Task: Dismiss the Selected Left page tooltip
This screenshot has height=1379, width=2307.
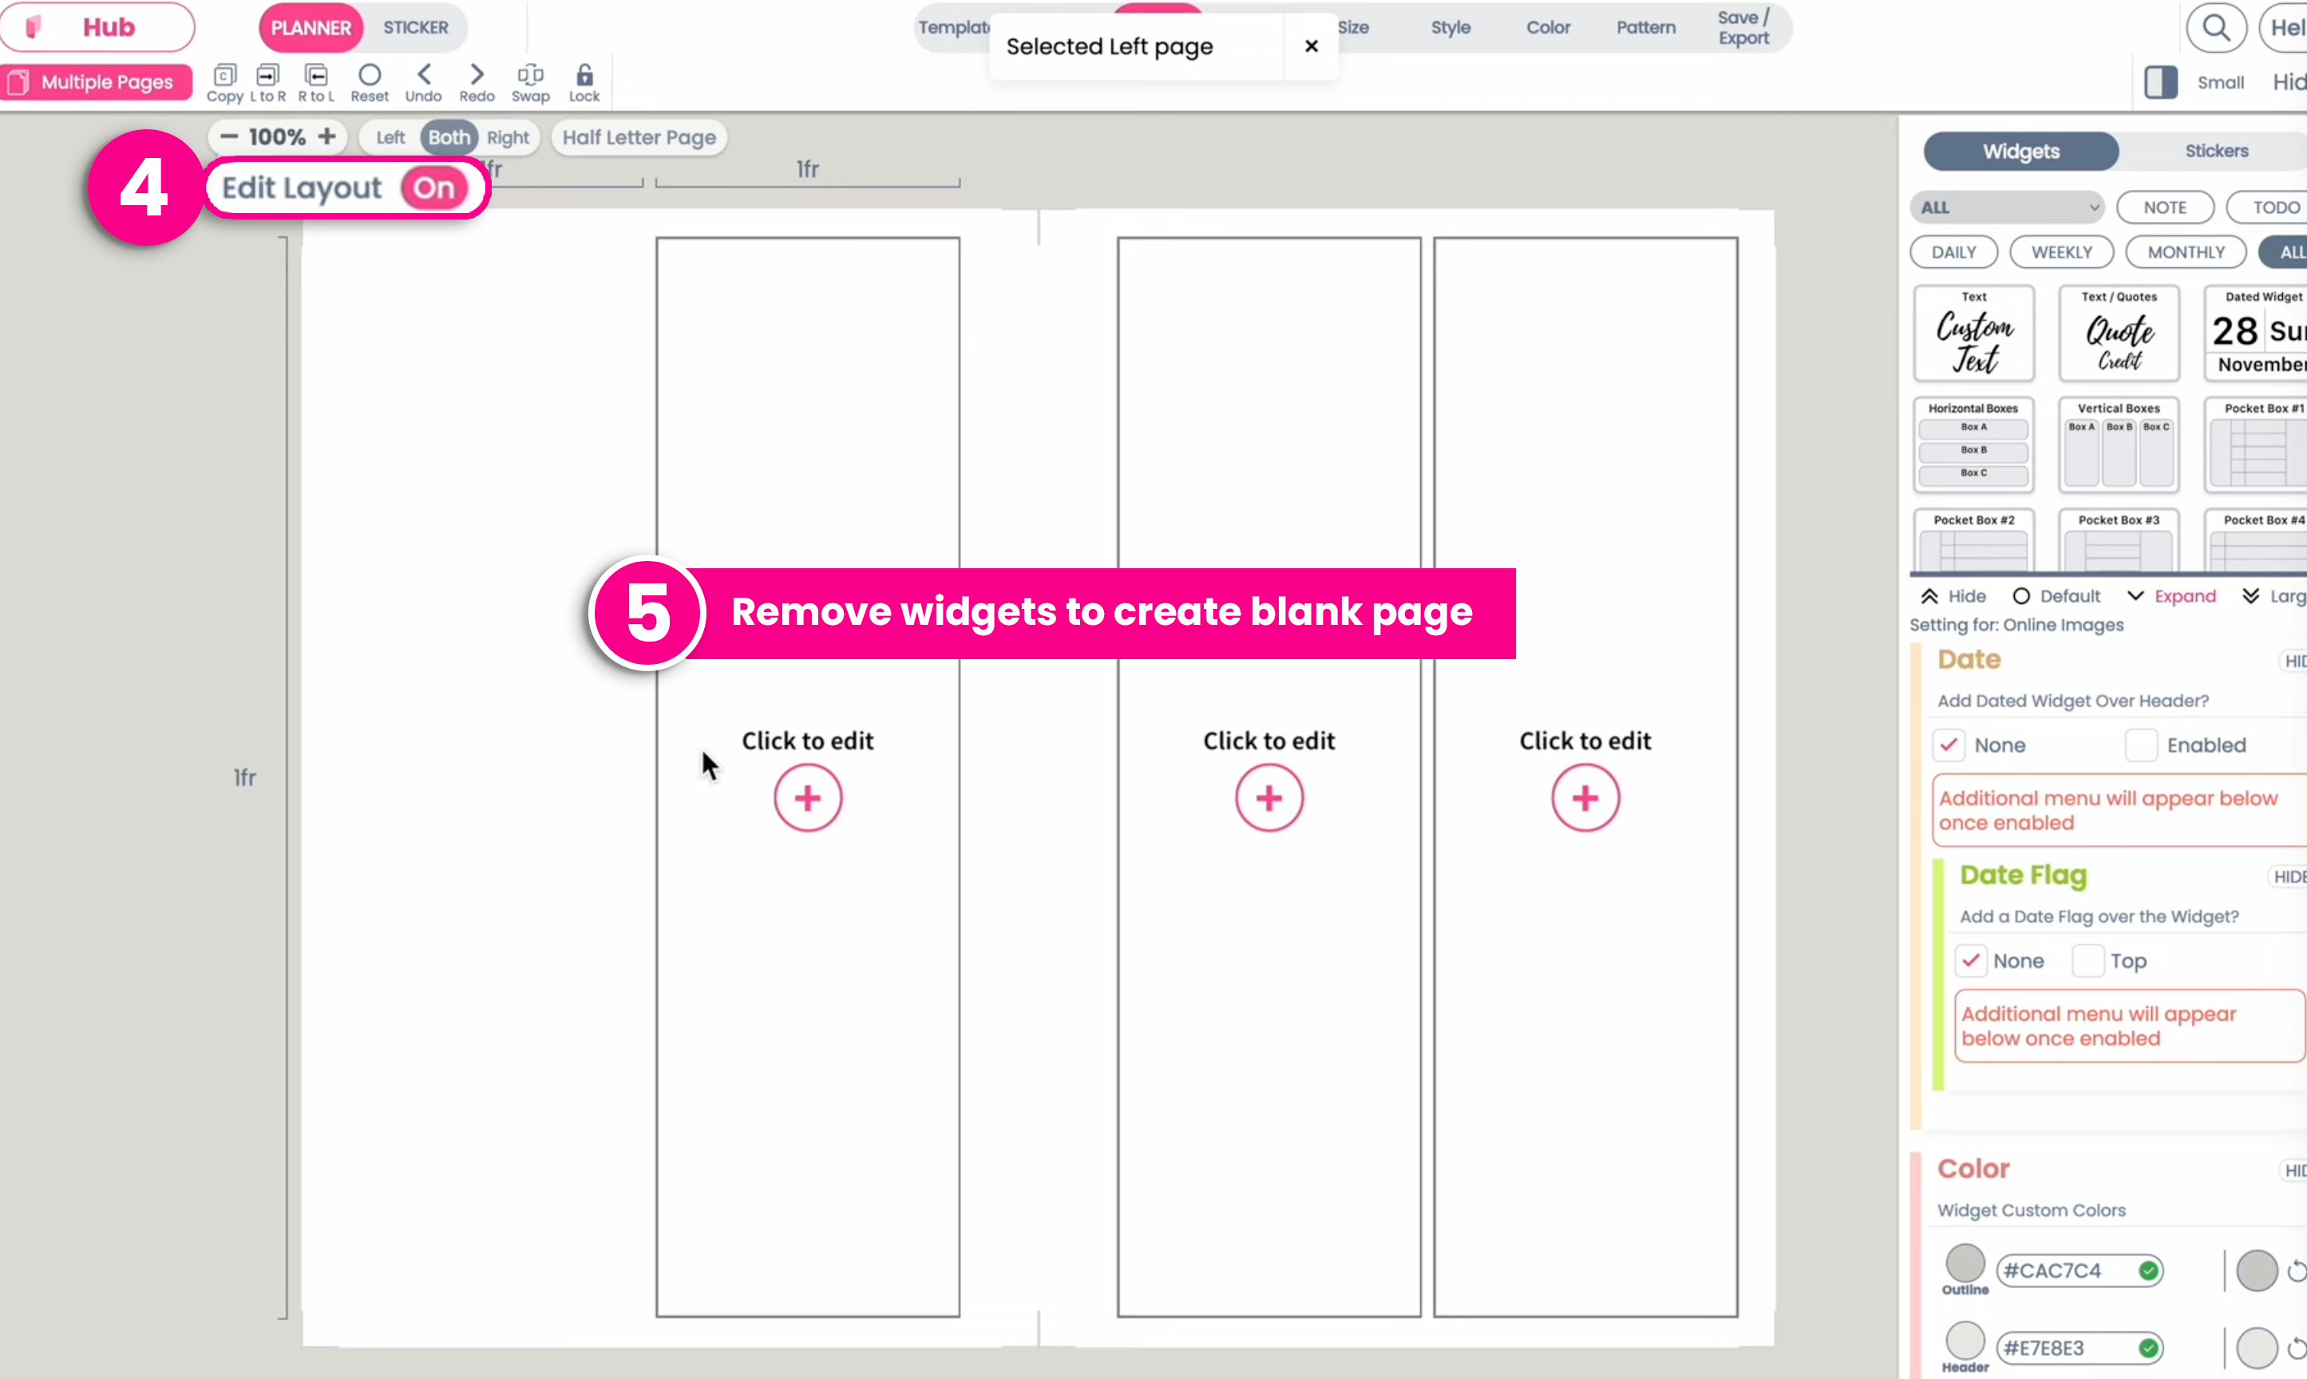Action: click(x=1311, y=45)
